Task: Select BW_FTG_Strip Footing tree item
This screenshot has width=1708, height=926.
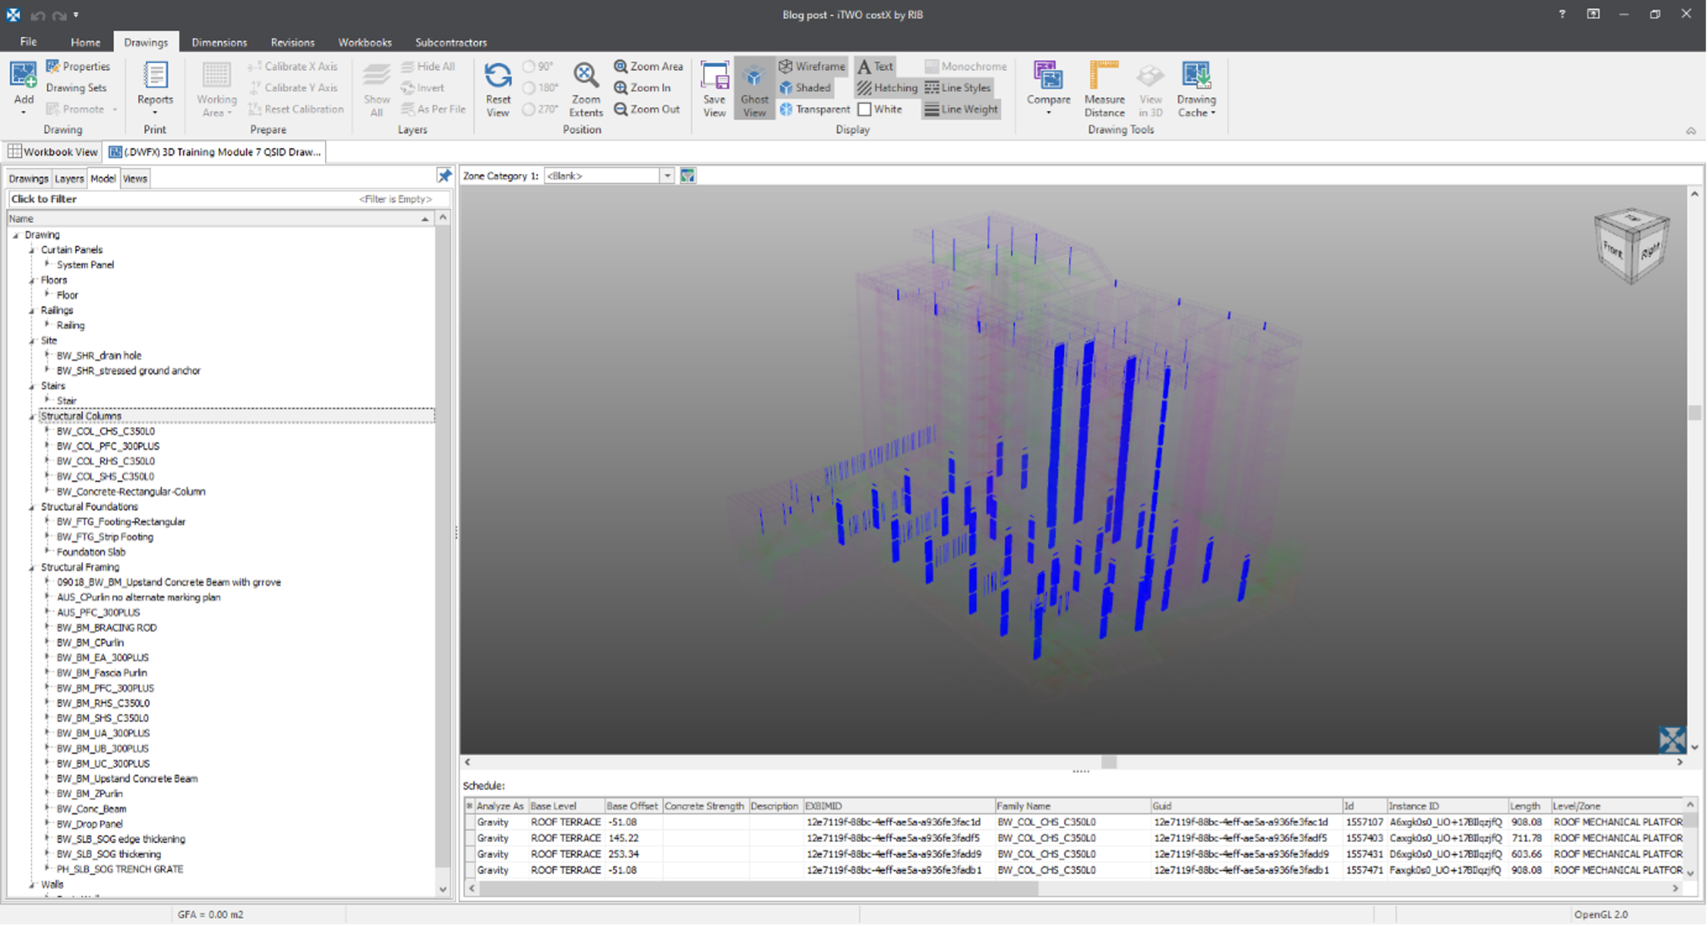Action: pyautogui.click(x=105, y=537)
